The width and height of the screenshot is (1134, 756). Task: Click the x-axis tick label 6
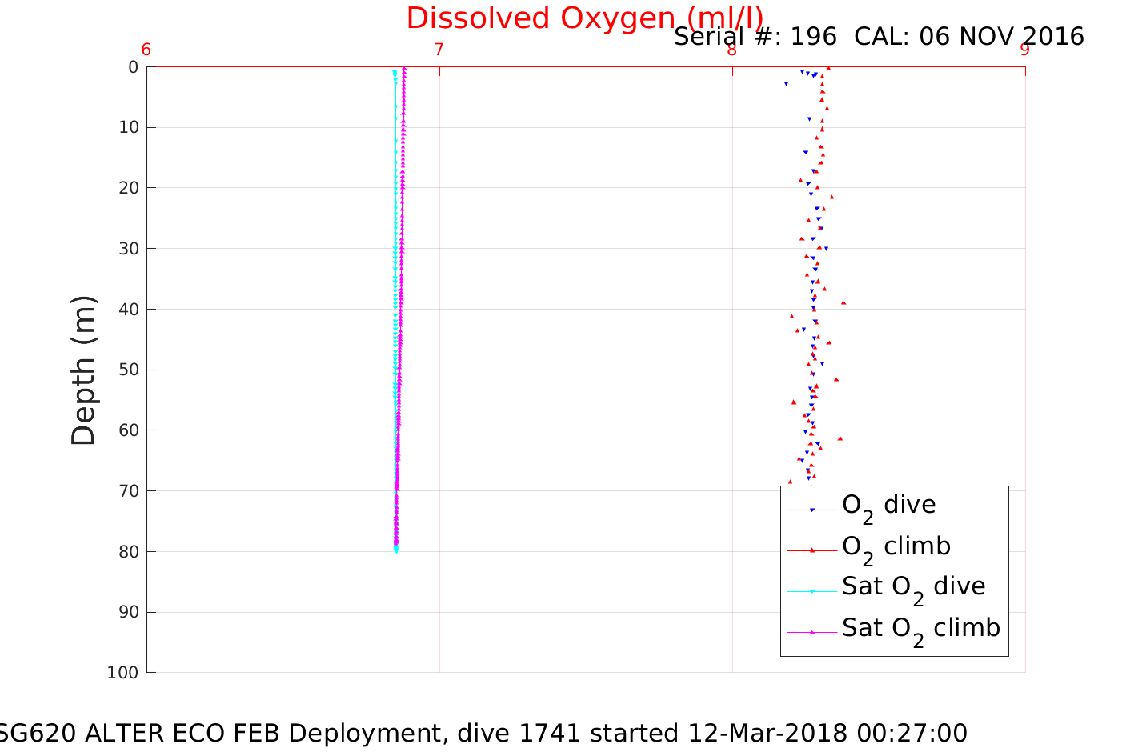click(146, 50)
